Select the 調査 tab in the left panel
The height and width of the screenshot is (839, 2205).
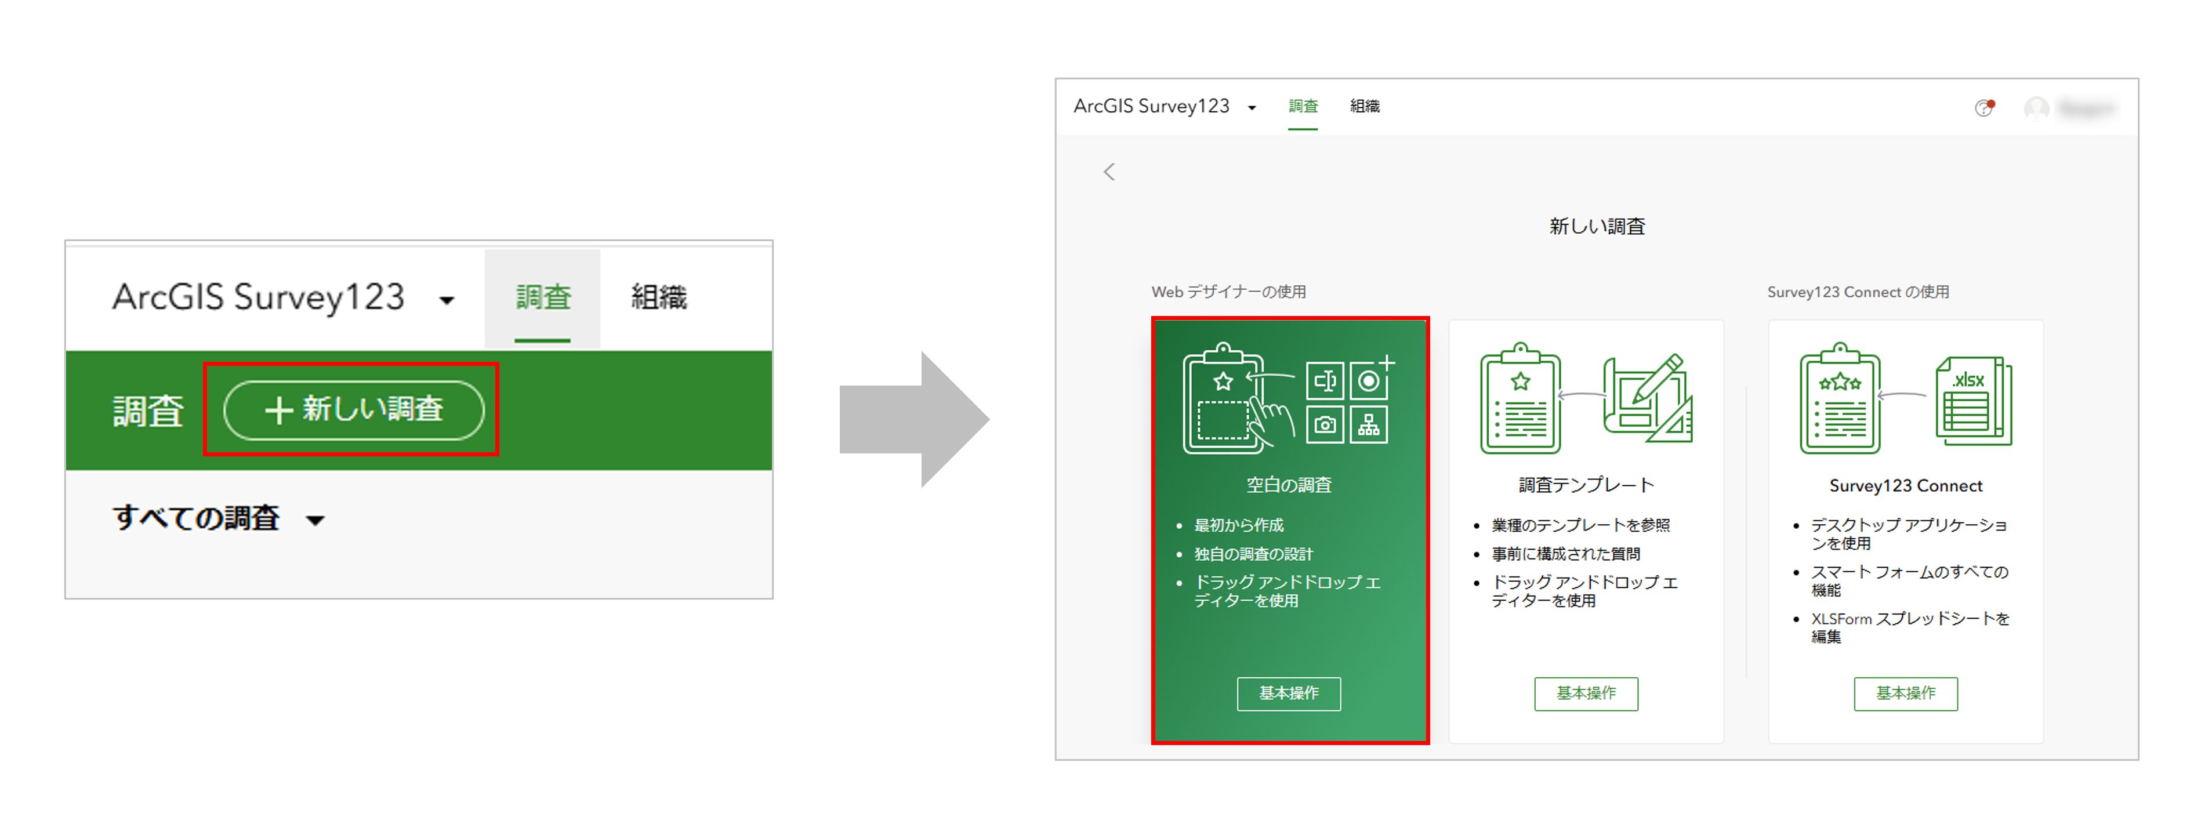coord(543,298)
